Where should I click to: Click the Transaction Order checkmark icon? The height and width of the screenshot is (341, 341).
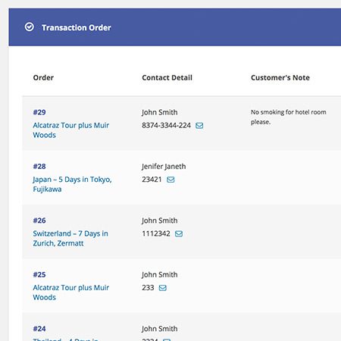[x=30, y=27]
